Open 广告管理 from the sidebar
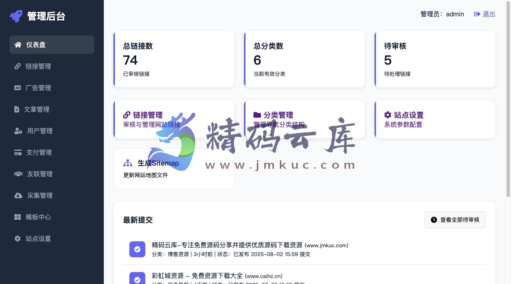511x284 pixels. point(52,88)
